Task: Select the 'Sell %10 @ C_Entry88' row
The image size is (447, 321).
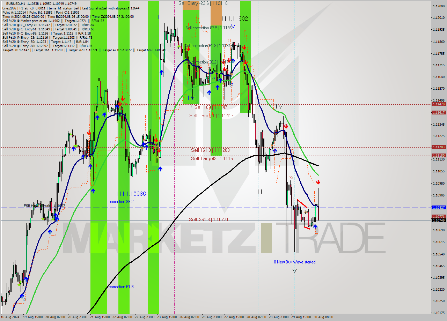Action: click(46, 33)
